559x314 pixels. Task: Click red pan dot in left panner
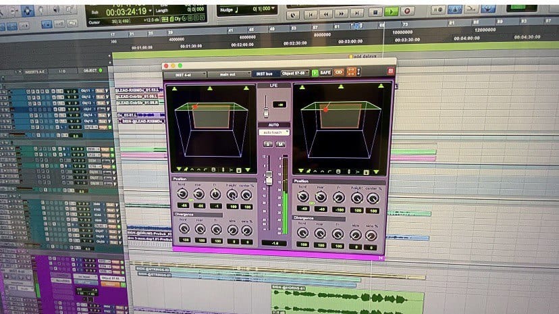pyautogui.click(x=196, y=106)
